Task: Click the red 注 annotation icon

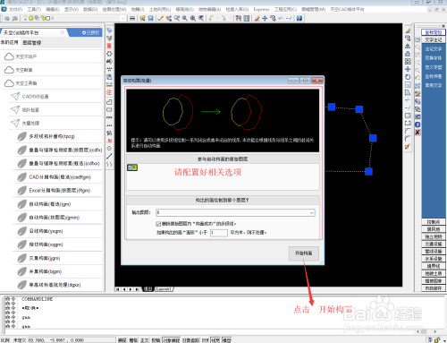Action: pyautogui.click(x=109, y=92)
